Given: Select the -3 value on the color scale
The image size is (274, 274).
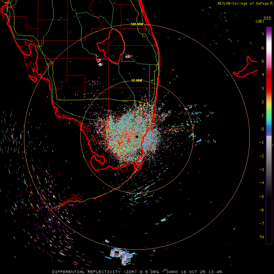Looking at the screenshot, I should (x=262, y=170).
